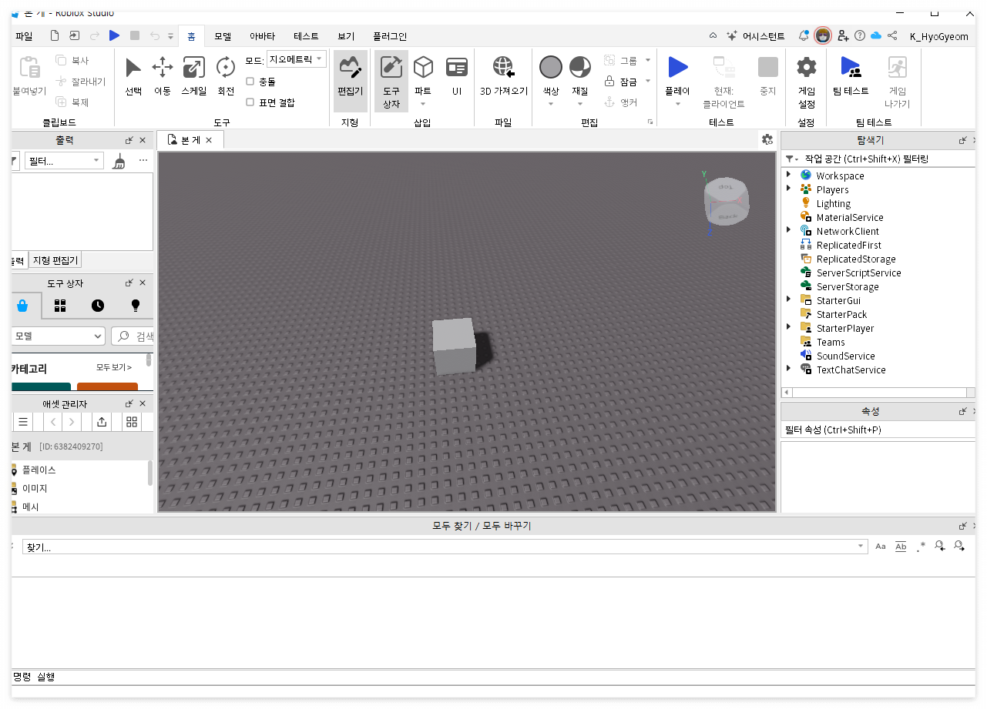Switch to the 테스트 (Test) ribbon tab

point(306,36)
